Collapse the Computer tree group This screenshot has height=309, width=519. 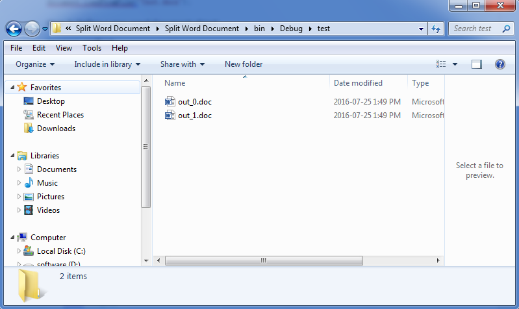[12, 237]
